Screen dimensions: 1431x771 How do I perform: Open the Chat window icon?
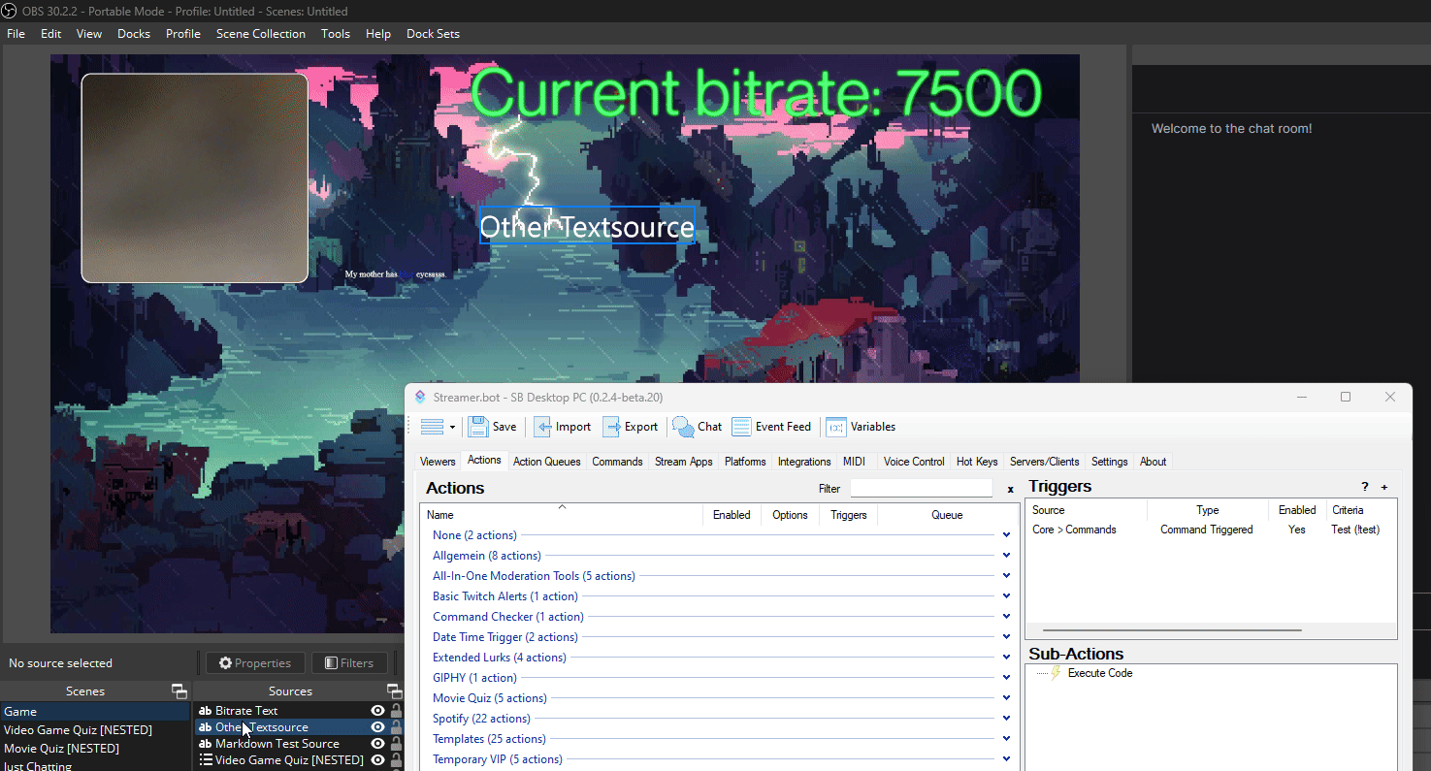[683, 427]
